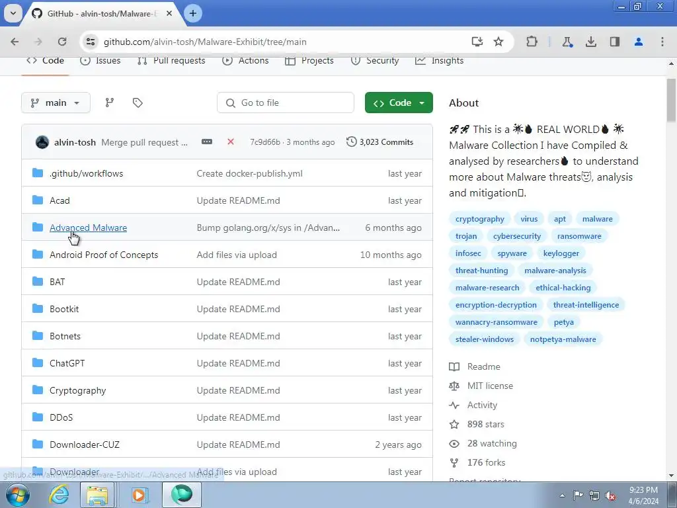View branches icon next to main

pyautogui.click(x=110, y=103)
